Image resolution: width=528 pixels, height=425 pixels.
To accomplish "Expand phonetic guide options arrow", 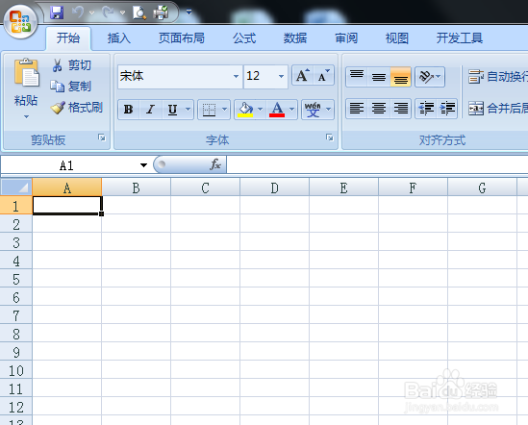I will (x=329, y=109).
